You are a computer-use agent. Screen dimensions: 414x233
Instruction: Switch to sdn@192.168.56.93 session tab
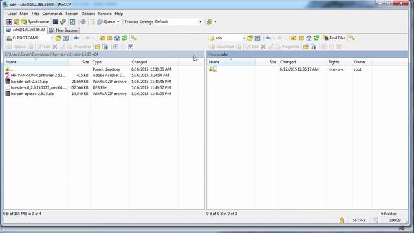[x=26, y=30]
